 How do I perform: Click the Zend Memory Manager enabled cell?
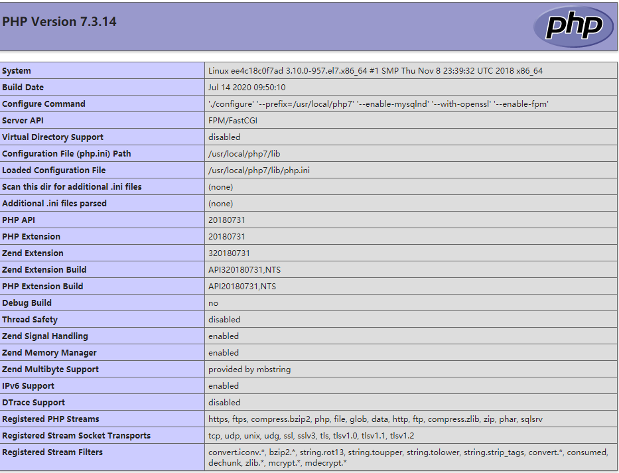[x=223, y=352]
